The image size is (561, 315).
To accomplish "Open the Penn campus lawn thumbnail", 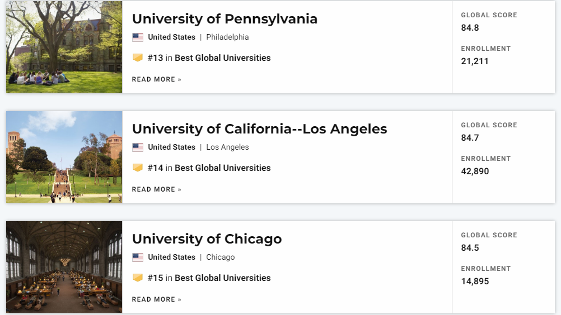I will click(64, 47).
